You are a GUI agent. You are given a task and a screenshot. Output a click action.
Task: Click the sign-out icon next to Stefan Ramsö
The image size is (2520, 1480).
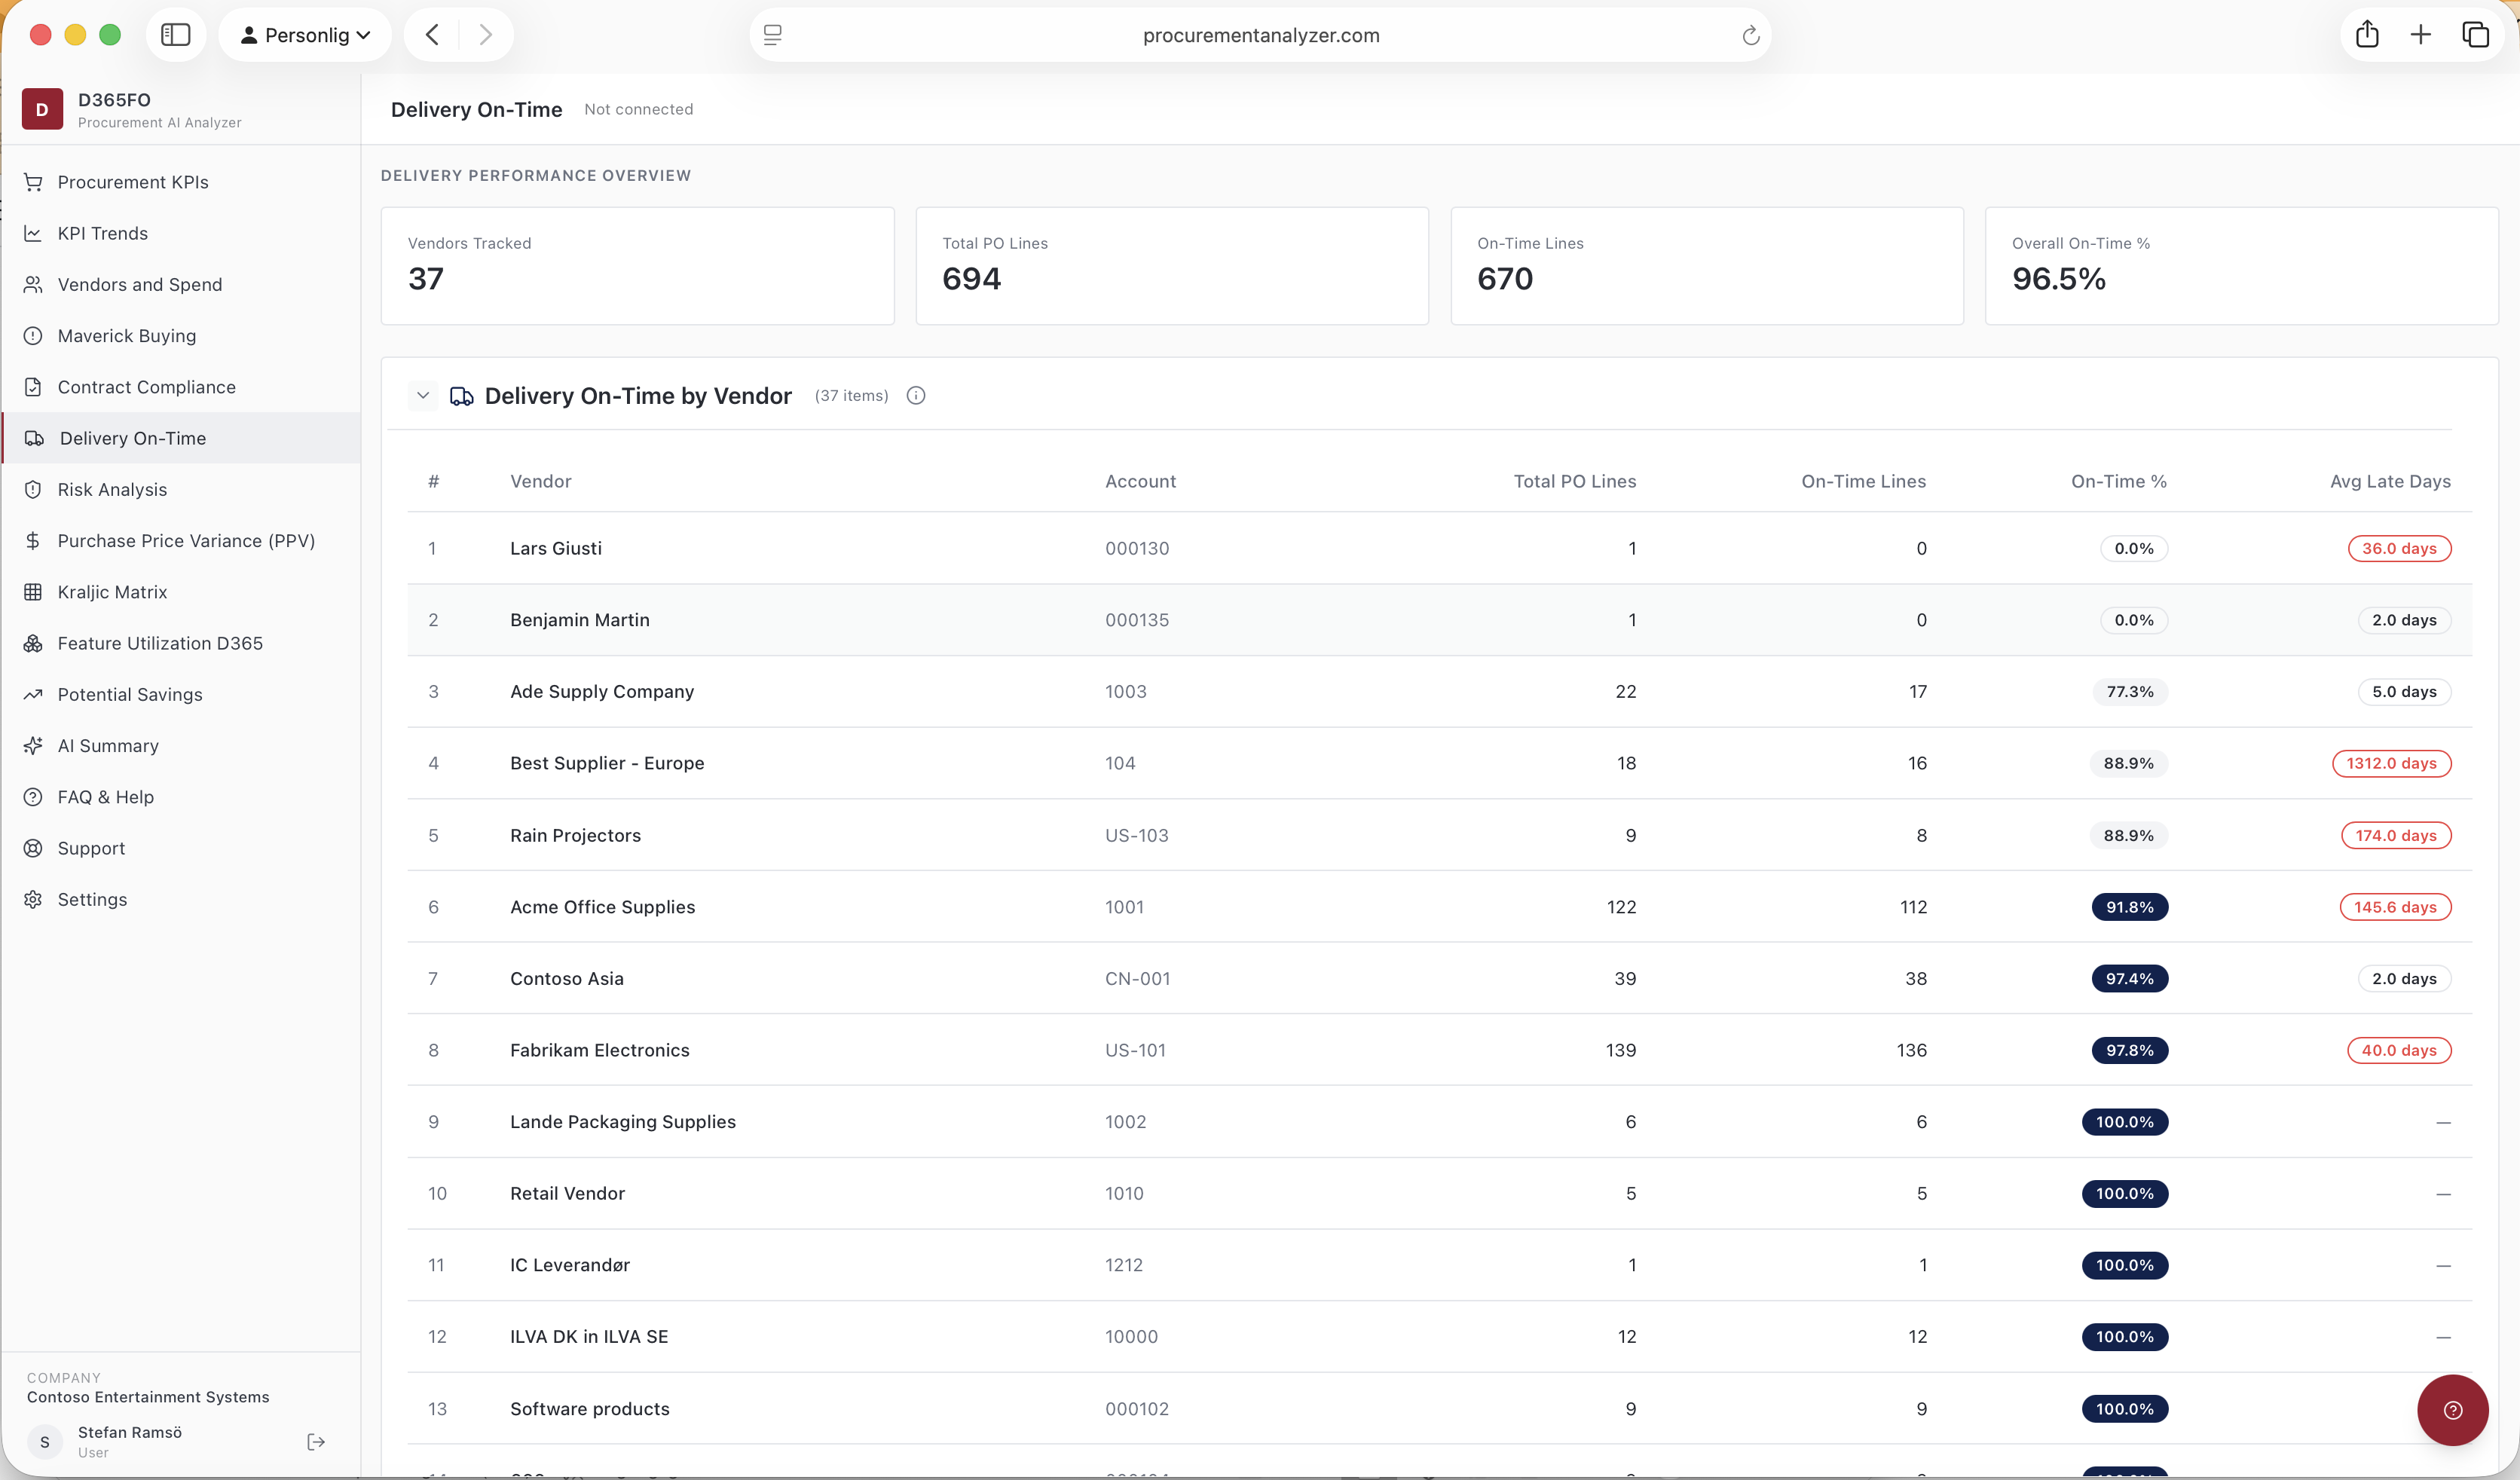316,1441
